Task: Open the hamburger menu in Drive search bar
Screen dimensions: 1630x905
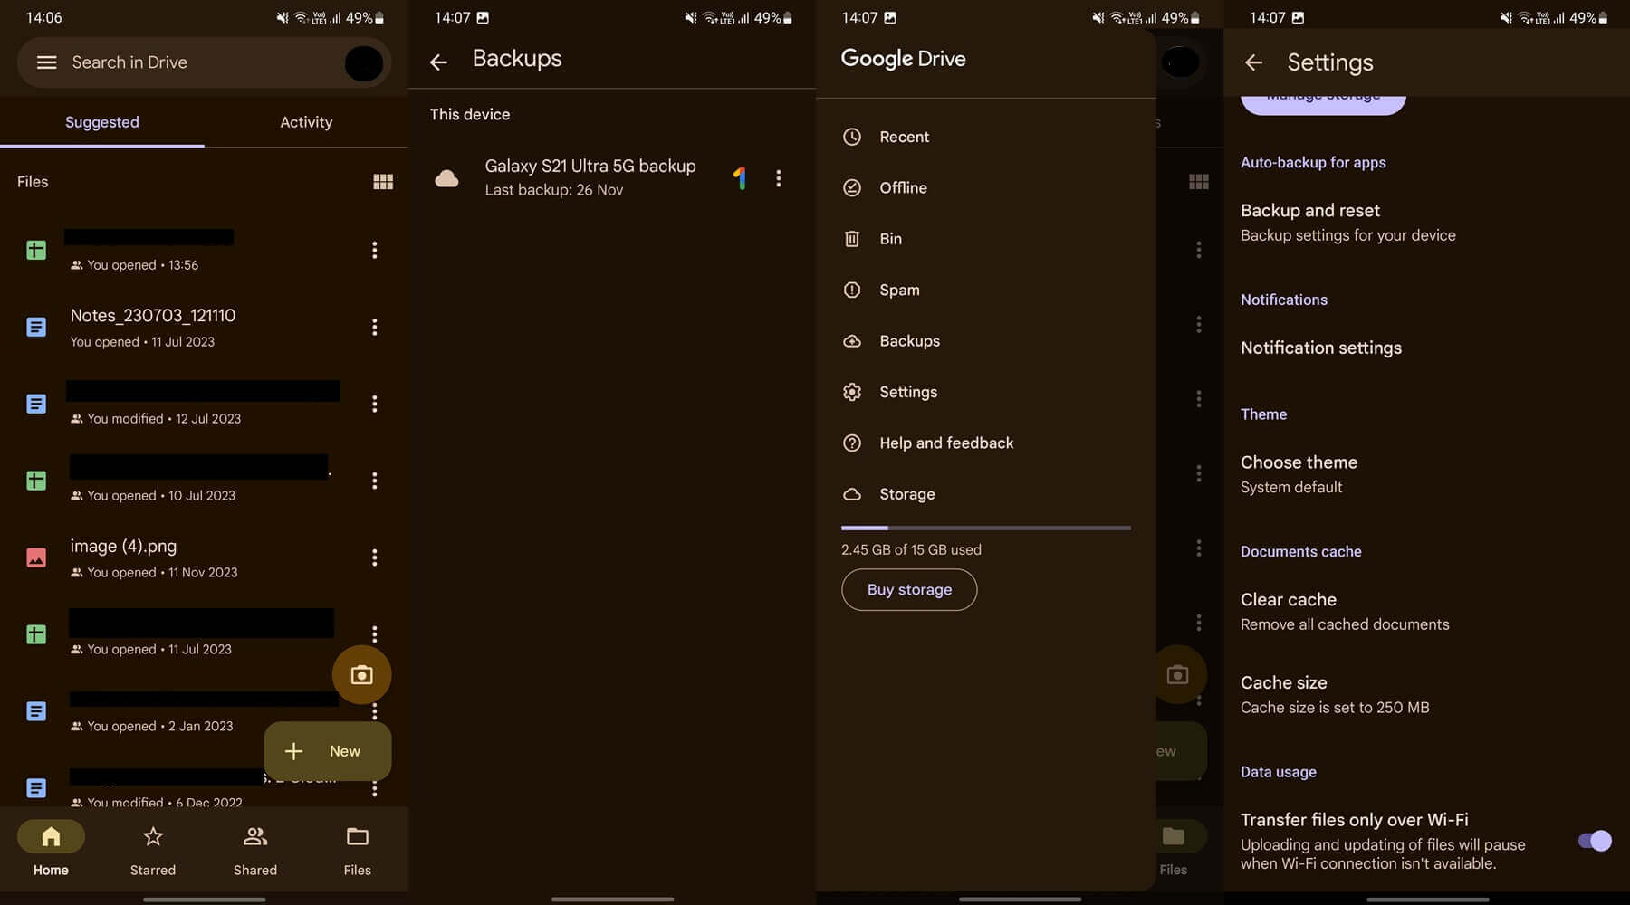Action: click(46, 62)
